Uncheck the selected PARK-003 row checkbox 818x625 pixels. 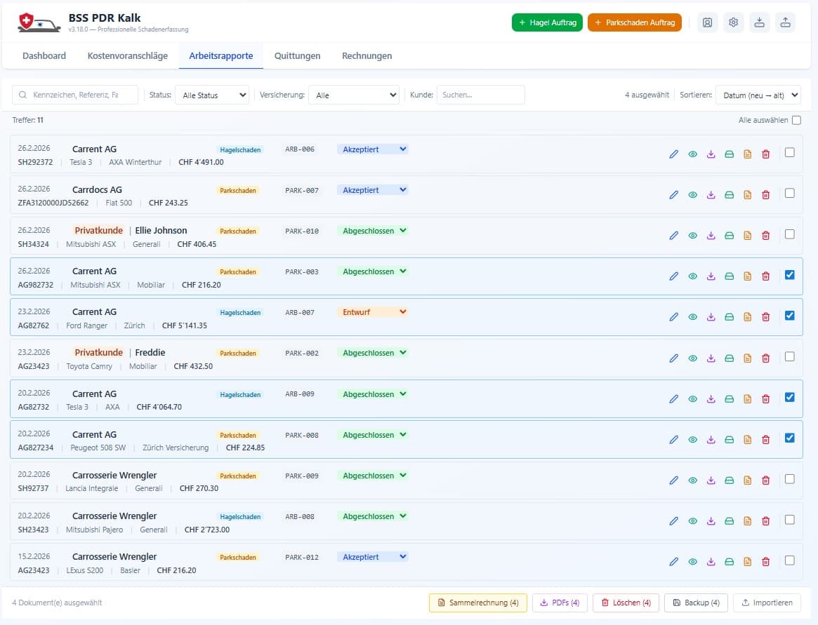coord(790,275)
